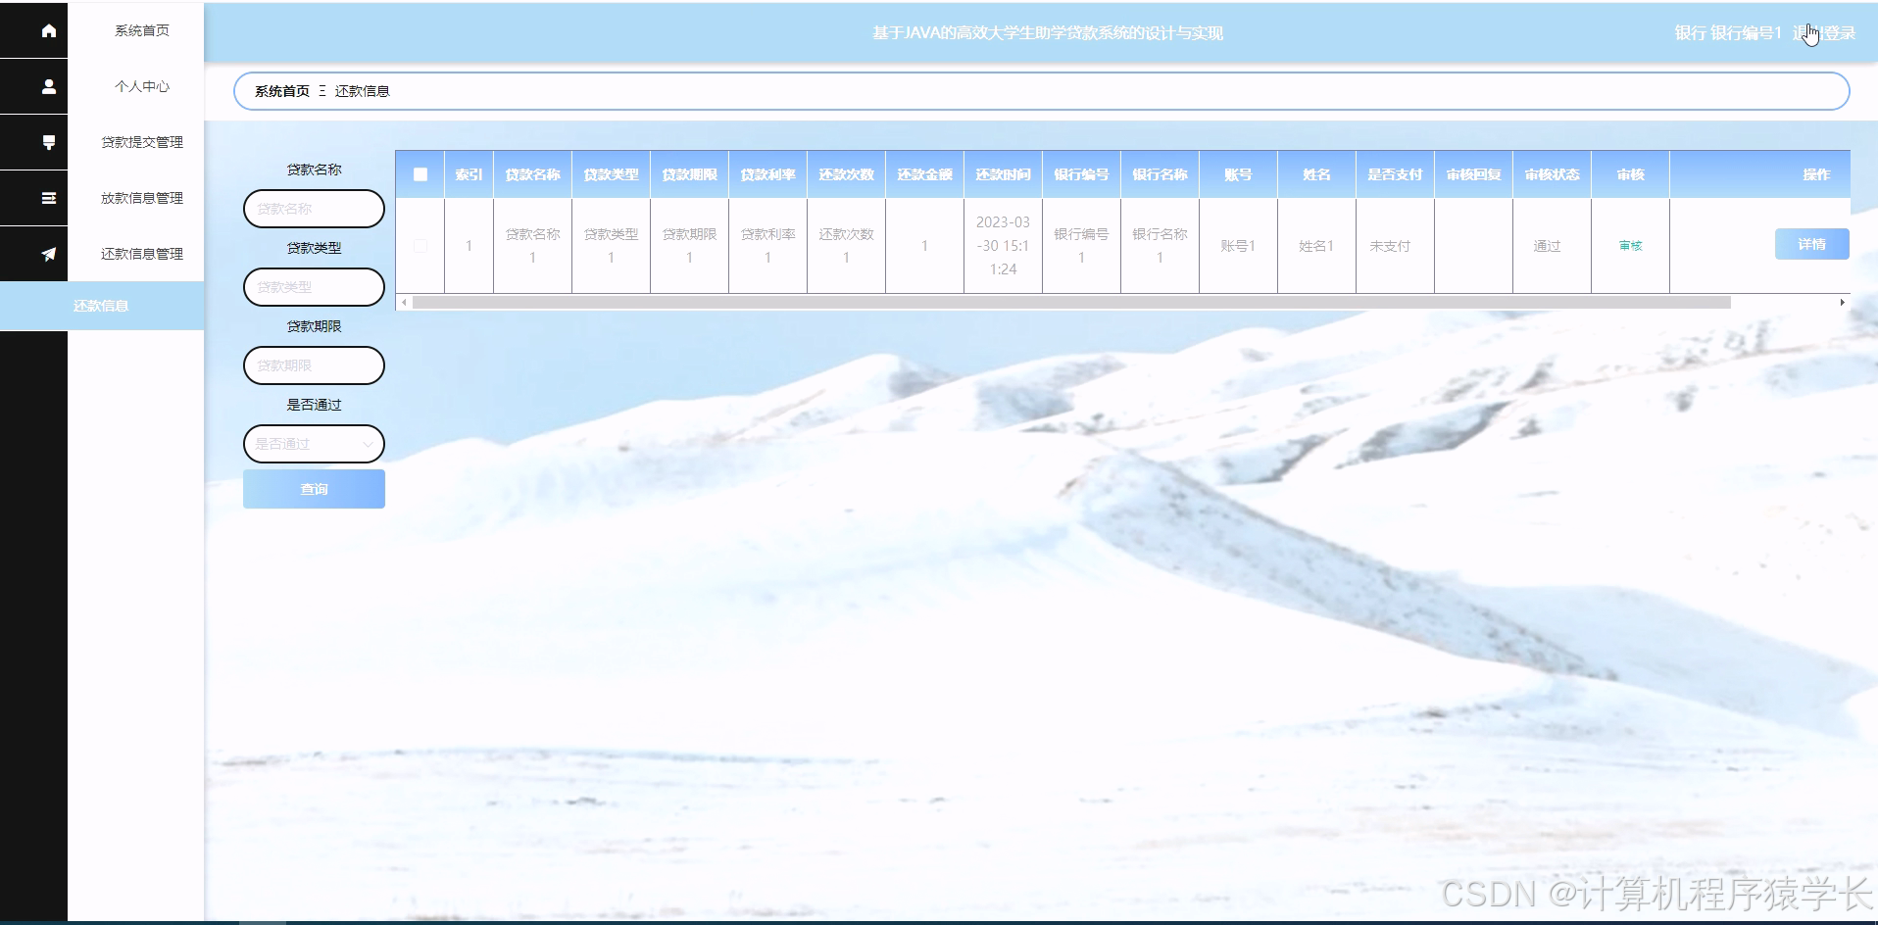1878x925 pixels.
Task: Click the 是否支付 column header
Action: point(1395,174)
